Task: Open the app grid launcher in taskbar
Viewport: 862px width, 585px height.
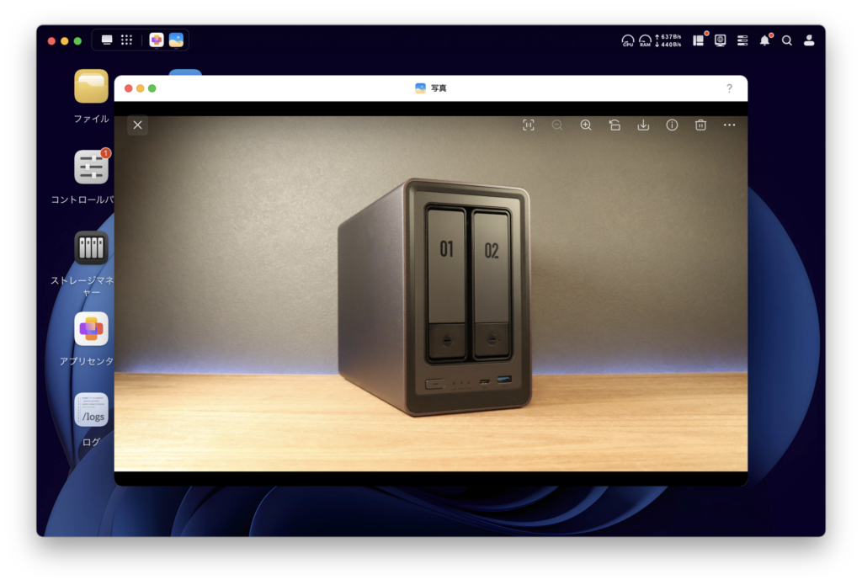Action: click(x=126, y=40)
